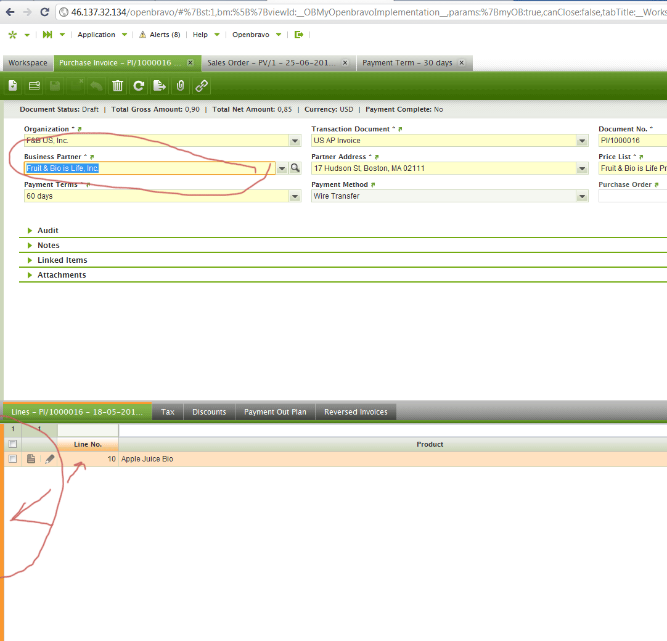Close the Sales Order tab
The width and height of the screenshot is (667, 641).
[x=345, y=62]
